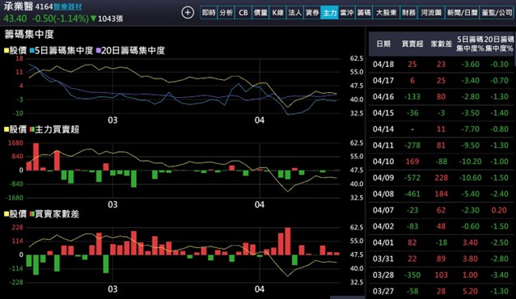The height and width of the screenshot is (299, 516).
Task: Open the 資券 tab
Action: tap(312, 12)
